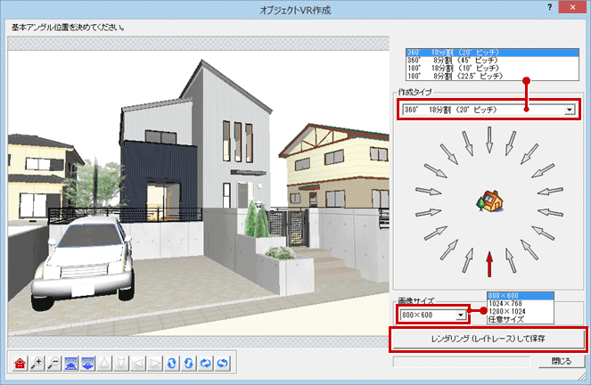
Task: Click the house icon in the angle circle
Action: (488, 201)
